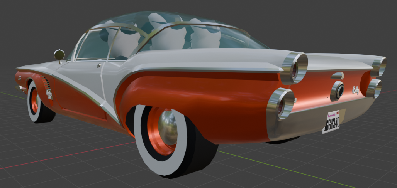Select the lower-left chrome taillight
The width and height of the screenshot is (397, 188).
coord(281,104)
